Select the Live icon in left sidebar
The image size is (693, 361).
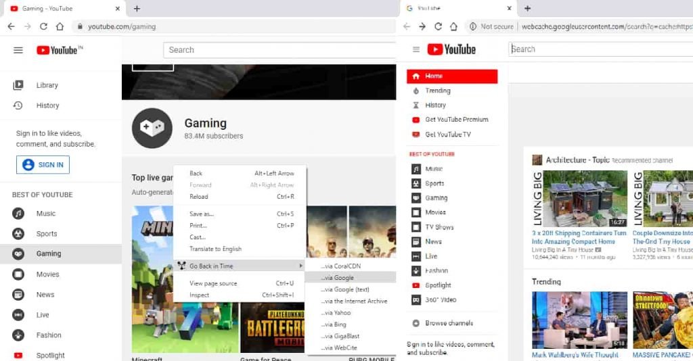click(18, 315)
